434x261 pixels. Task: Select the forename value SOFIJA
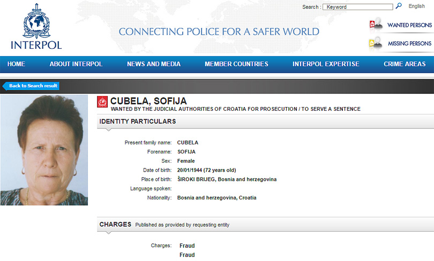click(x=186, y=152)
